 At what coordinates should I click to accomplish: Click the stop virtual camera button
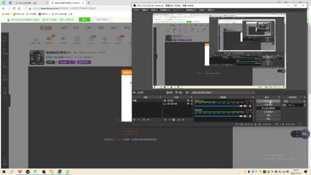click(268, 108)
